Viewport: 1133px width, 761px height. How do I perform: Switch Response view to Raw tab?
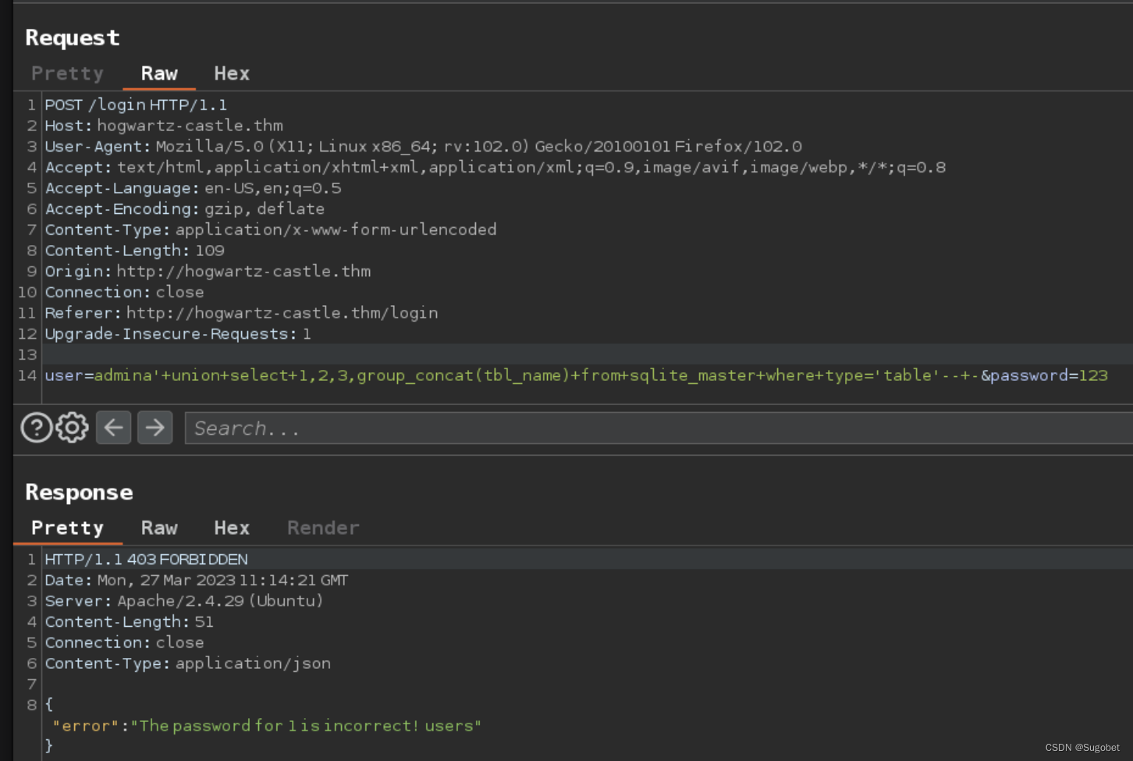(159, 528)
